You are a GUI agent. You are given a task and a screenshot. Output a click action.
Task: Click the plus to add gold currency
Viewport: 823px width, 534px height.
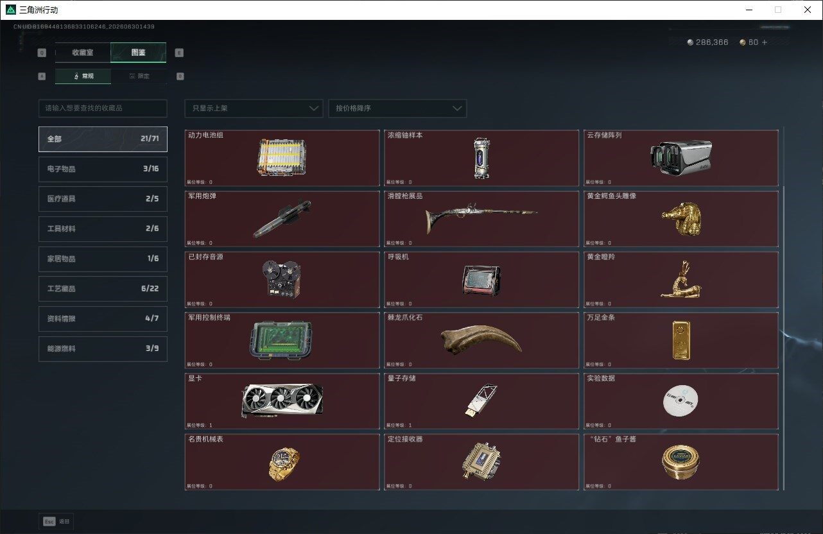click(x=765, y=42)
